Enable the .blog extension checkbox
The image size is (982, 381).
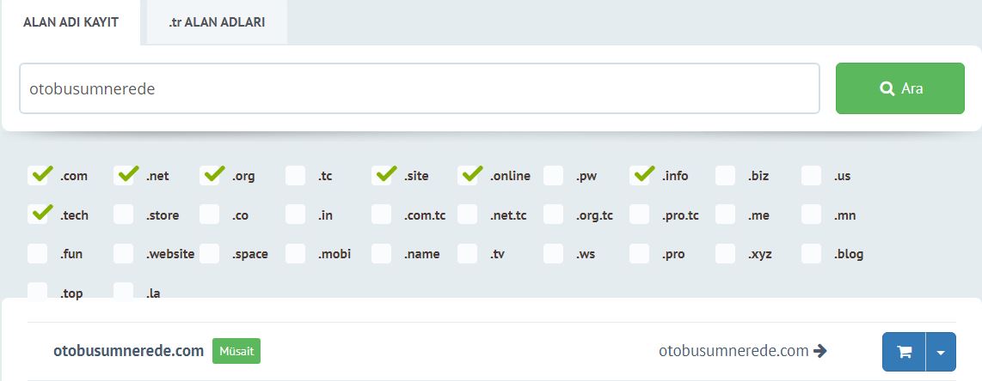pos(811,254)
